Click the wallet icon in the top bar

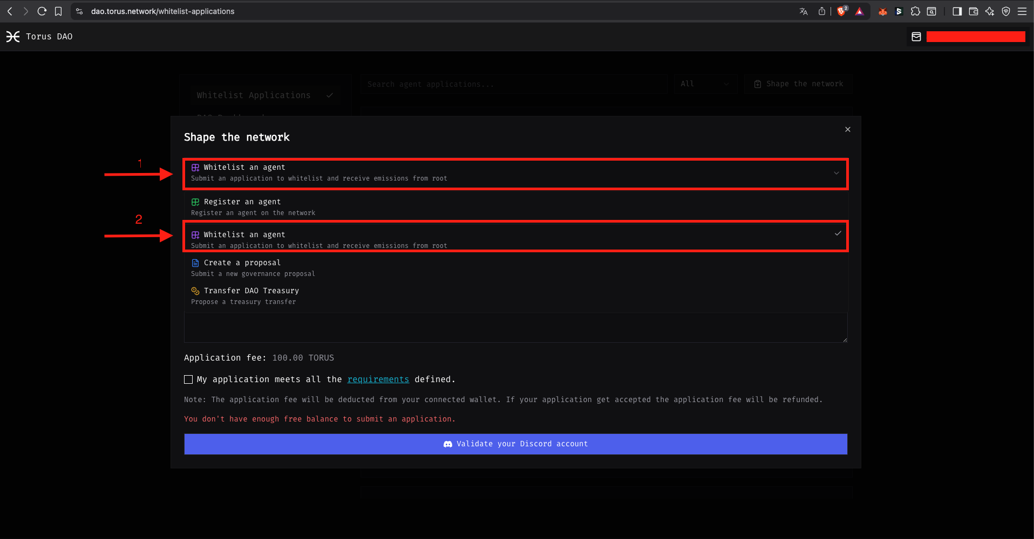click(x=916, y=36)
